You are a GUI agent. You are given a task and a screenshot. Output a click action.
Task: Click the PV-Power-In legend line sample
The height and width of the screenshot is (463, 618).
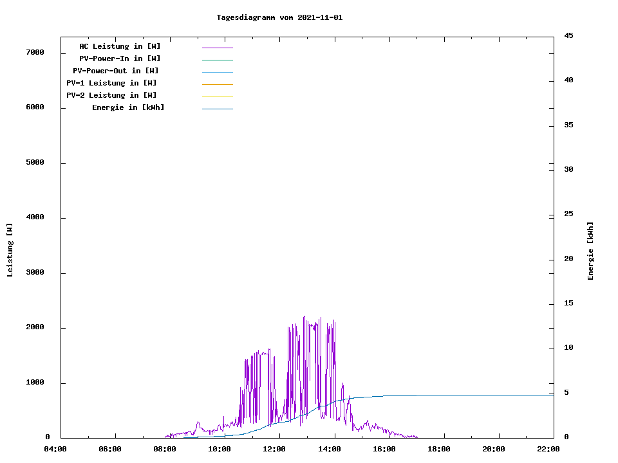217,60
